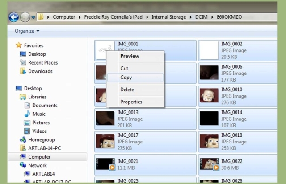Select the IMG_0001 thumbnail

coord(105,50)
